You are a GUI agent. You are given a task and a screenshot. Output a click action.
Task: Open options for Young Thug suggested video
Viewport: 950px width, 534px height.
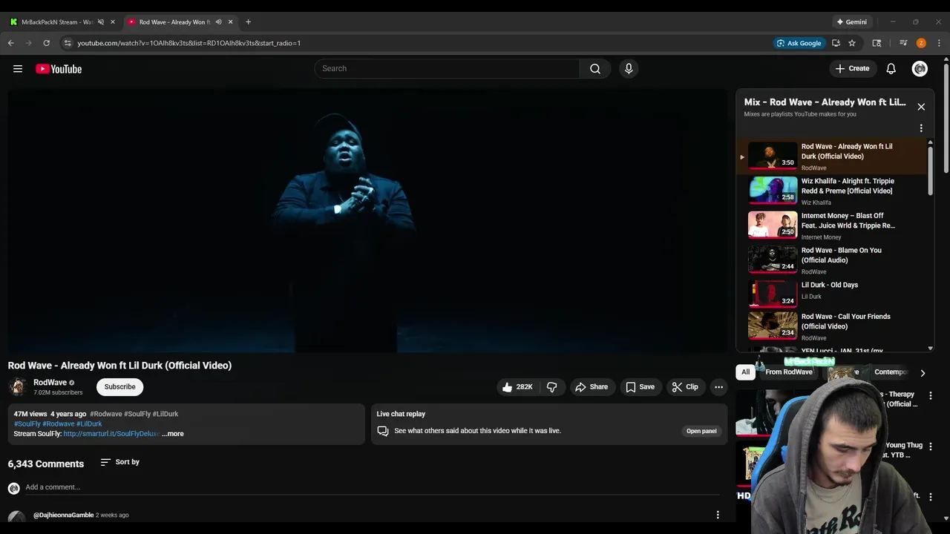pyautogui.click(x=931, y=446)
